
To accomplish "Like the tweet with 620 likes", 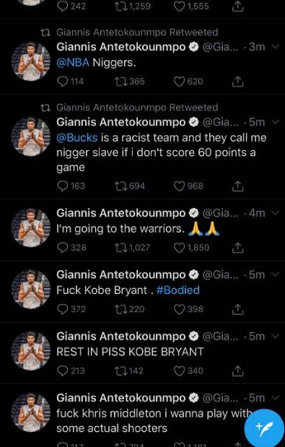I will click(x=179, y=82).
